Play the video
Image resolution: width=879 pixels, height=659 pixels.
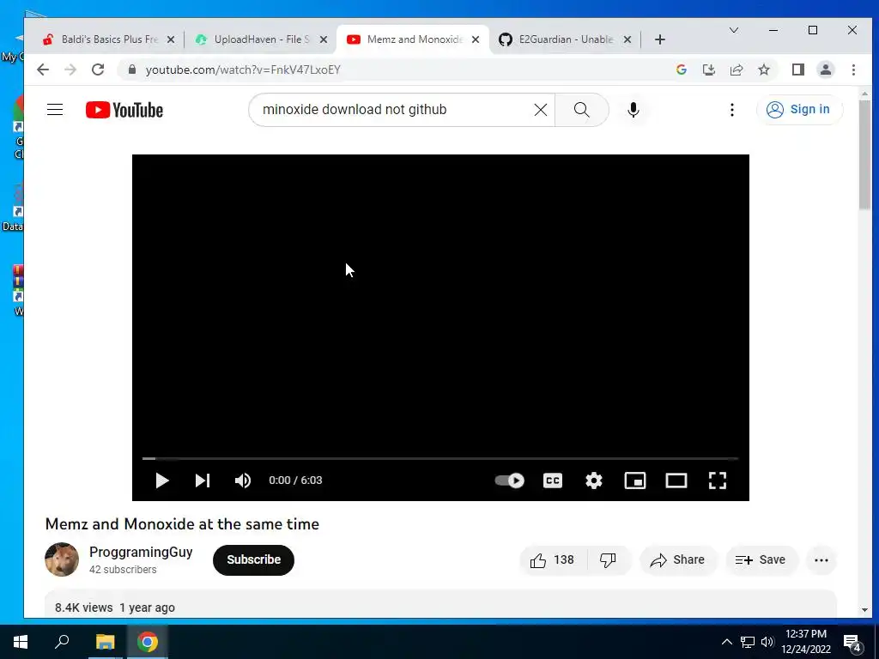click(162, 481)
